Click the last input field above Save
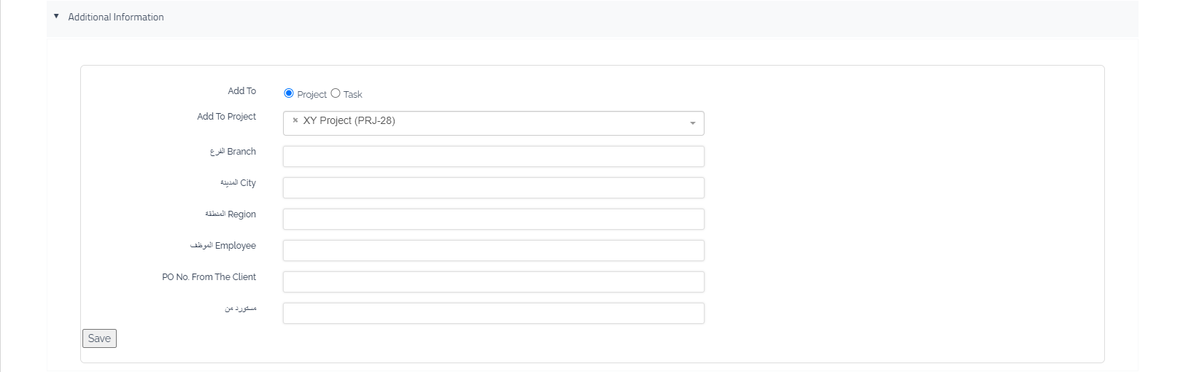This screenshot has height=372, width=1183. (x=493, y=313)
